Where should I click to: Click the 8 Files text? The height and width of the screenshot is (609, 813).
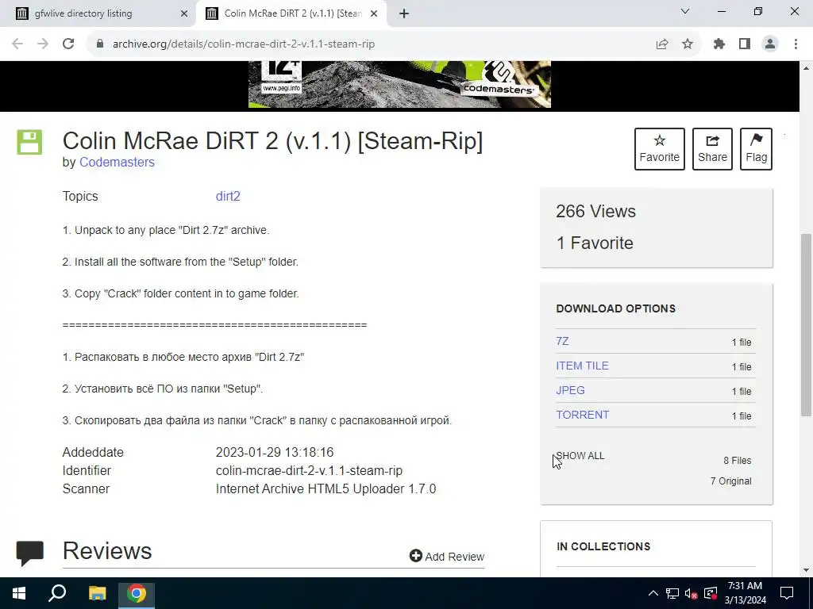(x=738, y=461)
